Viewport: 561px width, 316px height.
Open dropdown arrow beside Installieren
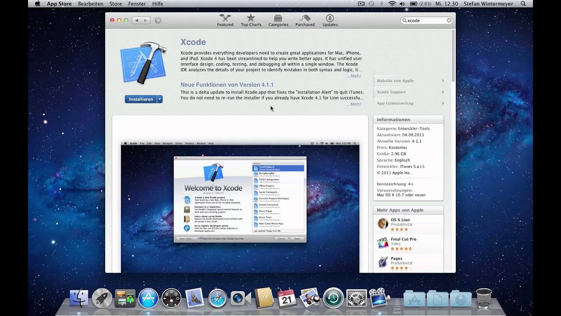coord(160,99)
